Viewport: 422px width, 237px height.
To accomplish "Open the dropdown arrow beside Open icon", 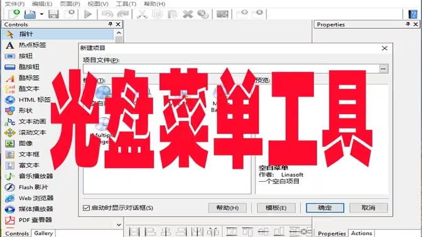I will tap(41, 14).
